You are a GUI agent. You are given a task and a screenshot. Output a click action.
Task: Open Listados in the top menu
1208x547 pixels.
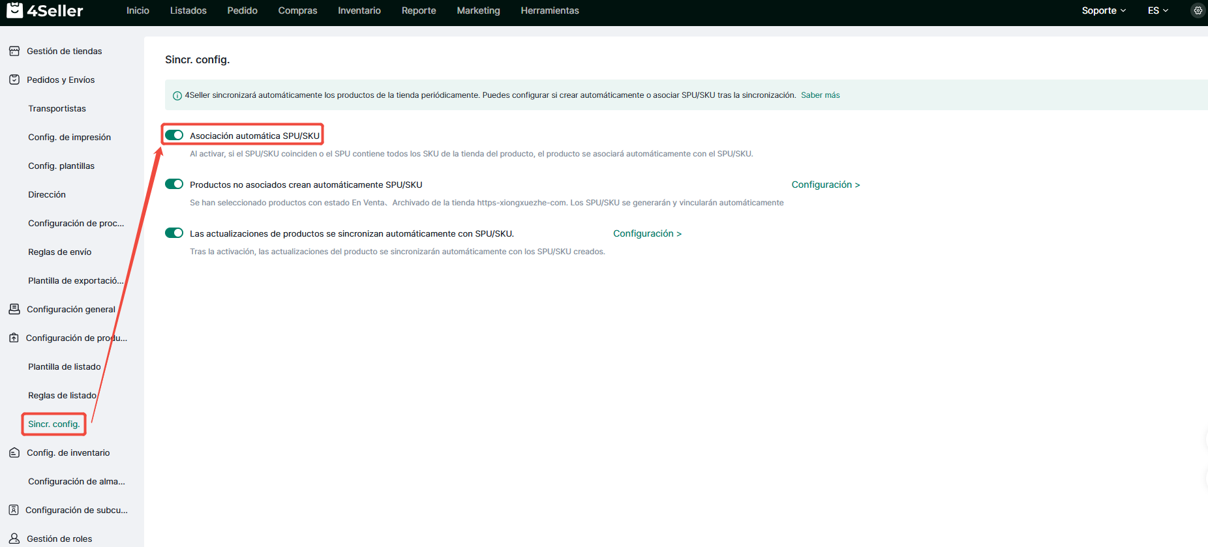(189, 10)
